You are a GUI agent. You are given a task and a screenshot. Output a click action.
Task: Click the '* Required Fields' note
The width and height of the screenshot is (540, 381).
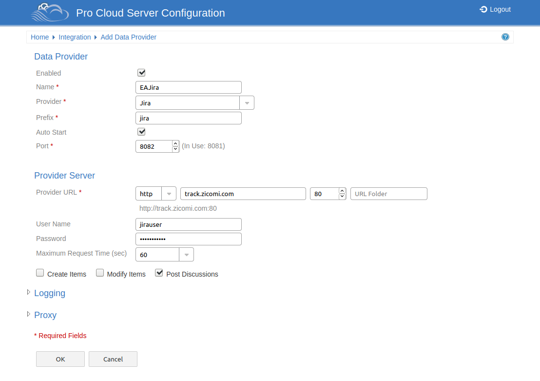(x=60, y=336)
